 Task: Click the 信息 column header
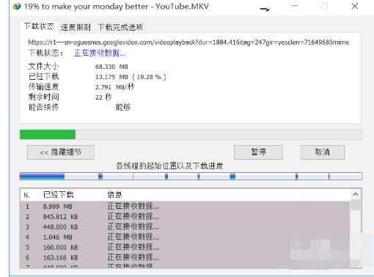(203, 195)
